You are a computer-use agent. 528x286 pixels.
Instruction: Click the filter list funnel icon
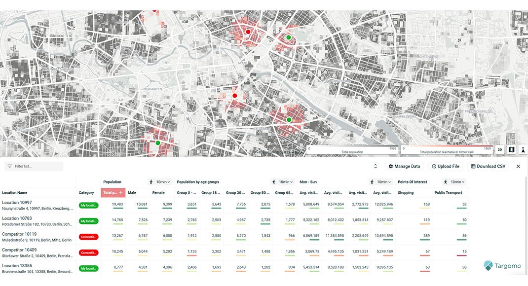[10, 166]
